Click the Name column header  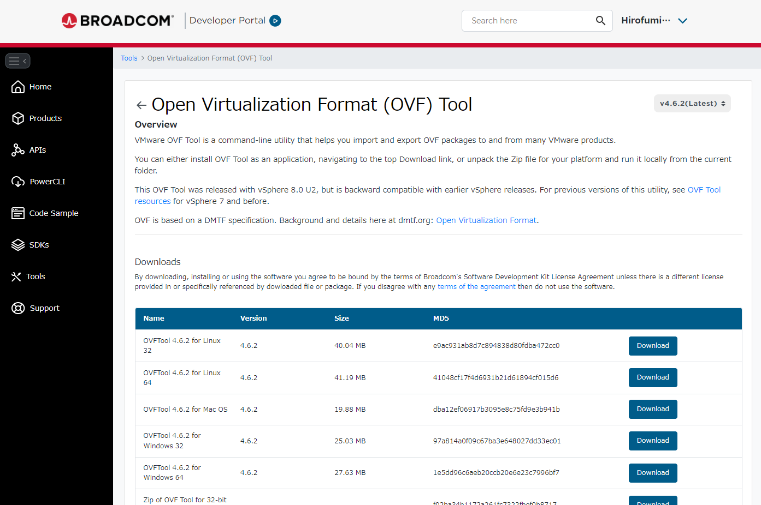click(x=154, y=318)
